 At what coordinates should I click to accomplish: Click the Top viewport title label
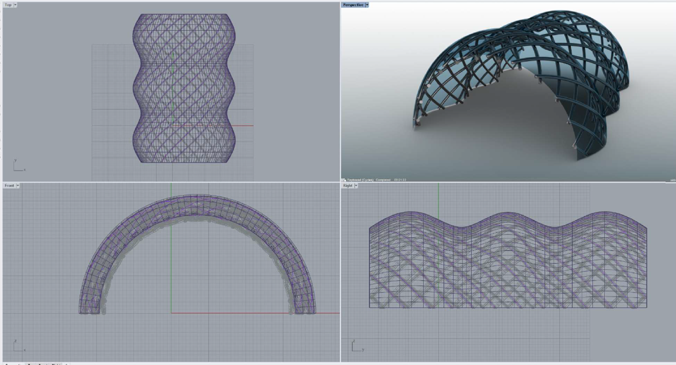coord(8,5)
